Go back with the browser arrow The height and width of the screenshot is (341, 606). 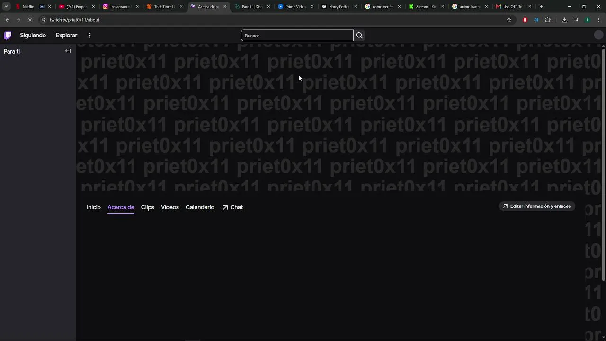tap(7, 20)
